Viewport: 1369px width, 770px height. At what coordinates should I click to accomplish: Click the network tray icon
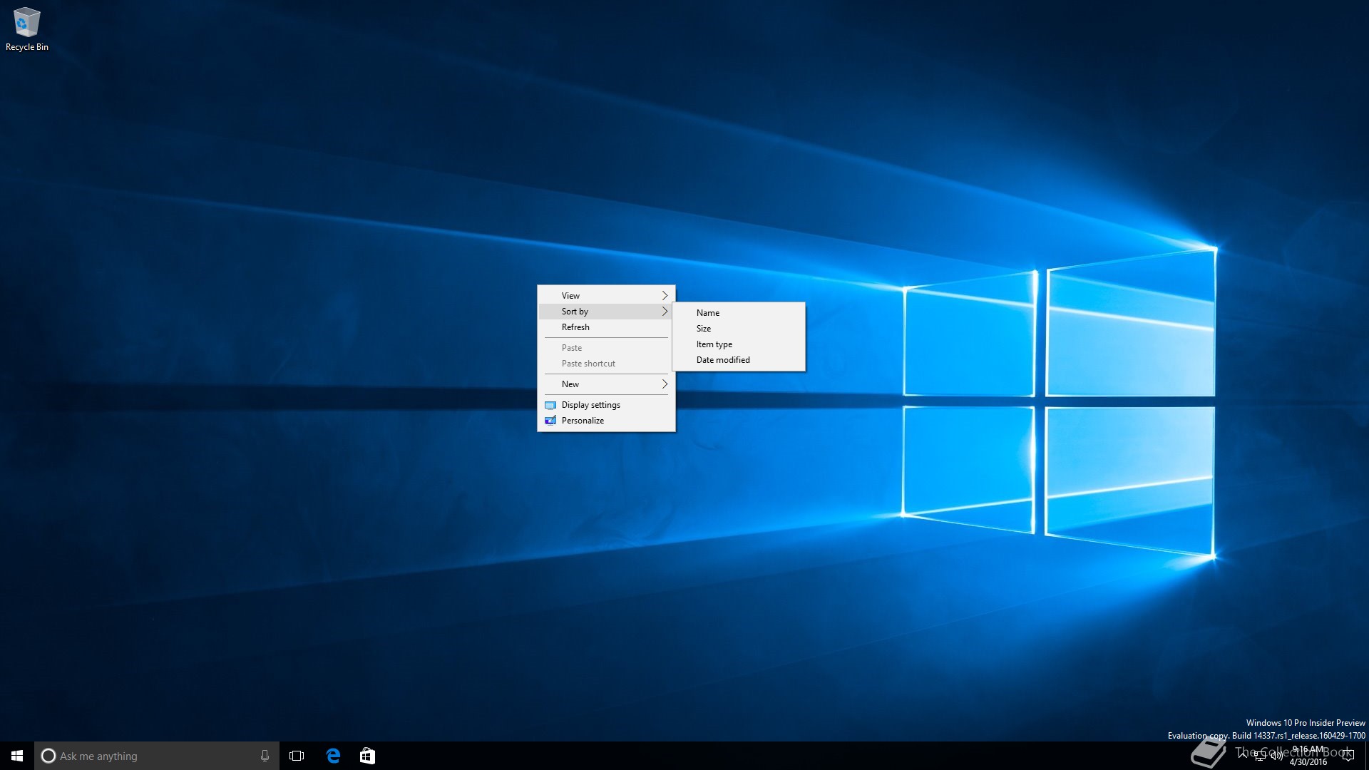coord(1260,756)
